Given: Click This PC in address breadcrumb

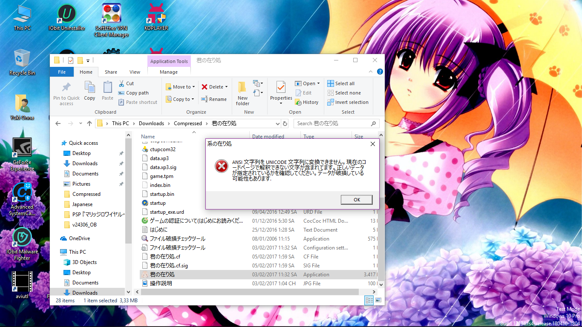Looking at the screenshot, I should click(121, 123).
